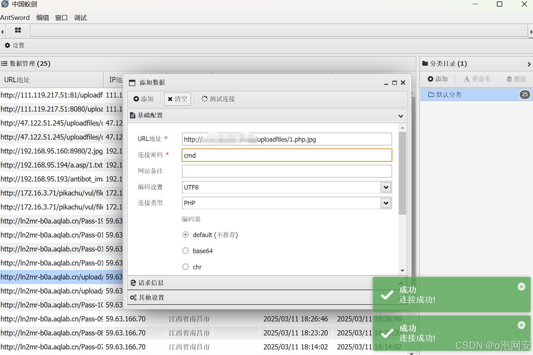
Task: Select the chr encoder radio
Action: (x=185, y=267)
